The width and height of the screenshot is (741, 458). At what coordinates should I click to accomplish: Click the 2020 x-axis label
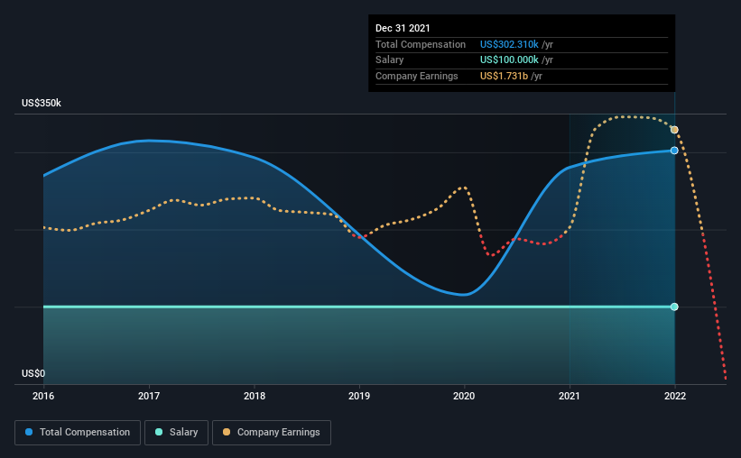click(x=464, y=396)
